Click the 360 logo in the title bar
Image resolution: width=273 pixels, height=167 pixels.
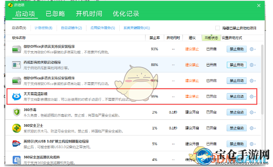[x=10, y=5]
